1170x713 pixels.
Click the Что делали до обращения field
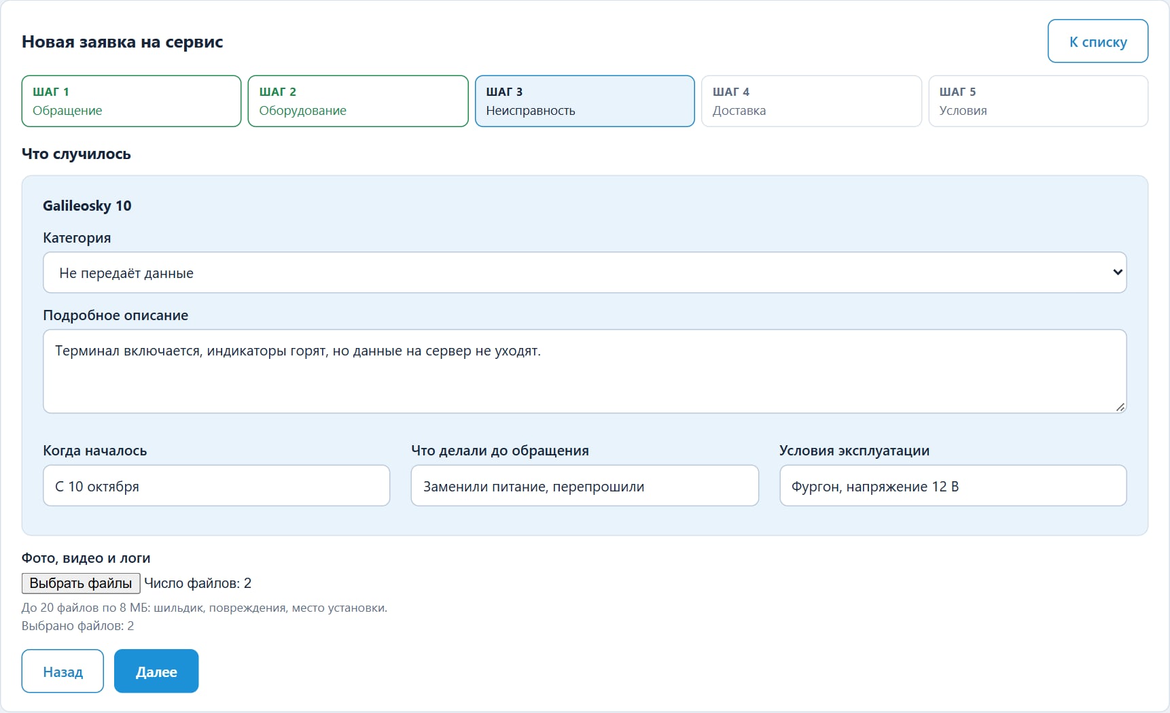tap(584, 486)
